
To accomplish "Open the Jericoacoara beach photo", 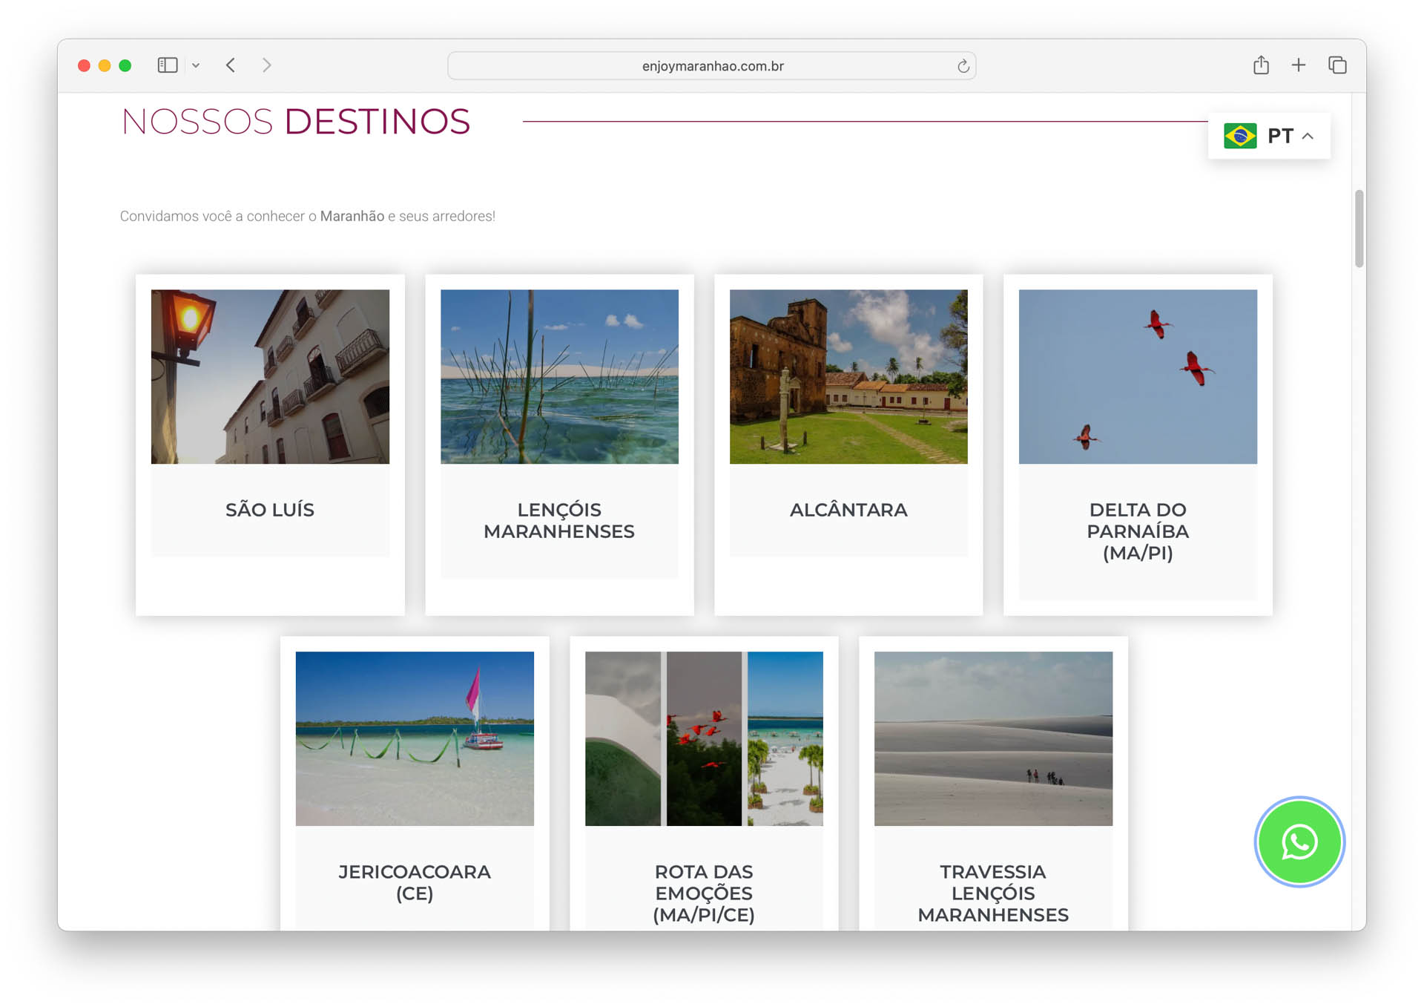I will coord(415,738).
